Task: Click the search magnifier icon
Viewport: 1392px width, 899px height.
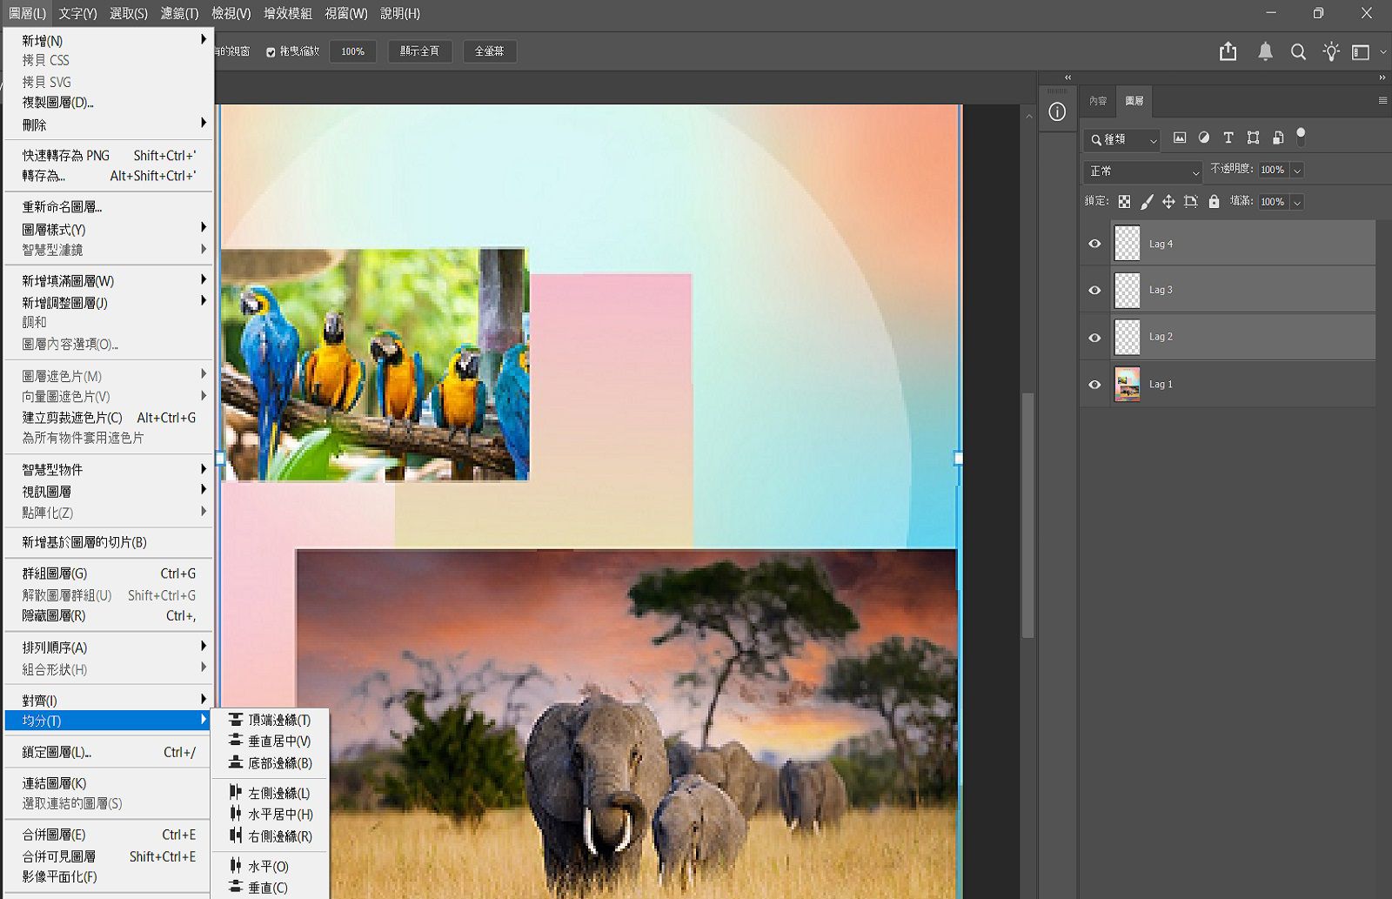Action: pyautogui.click(x=1298, y=52)
